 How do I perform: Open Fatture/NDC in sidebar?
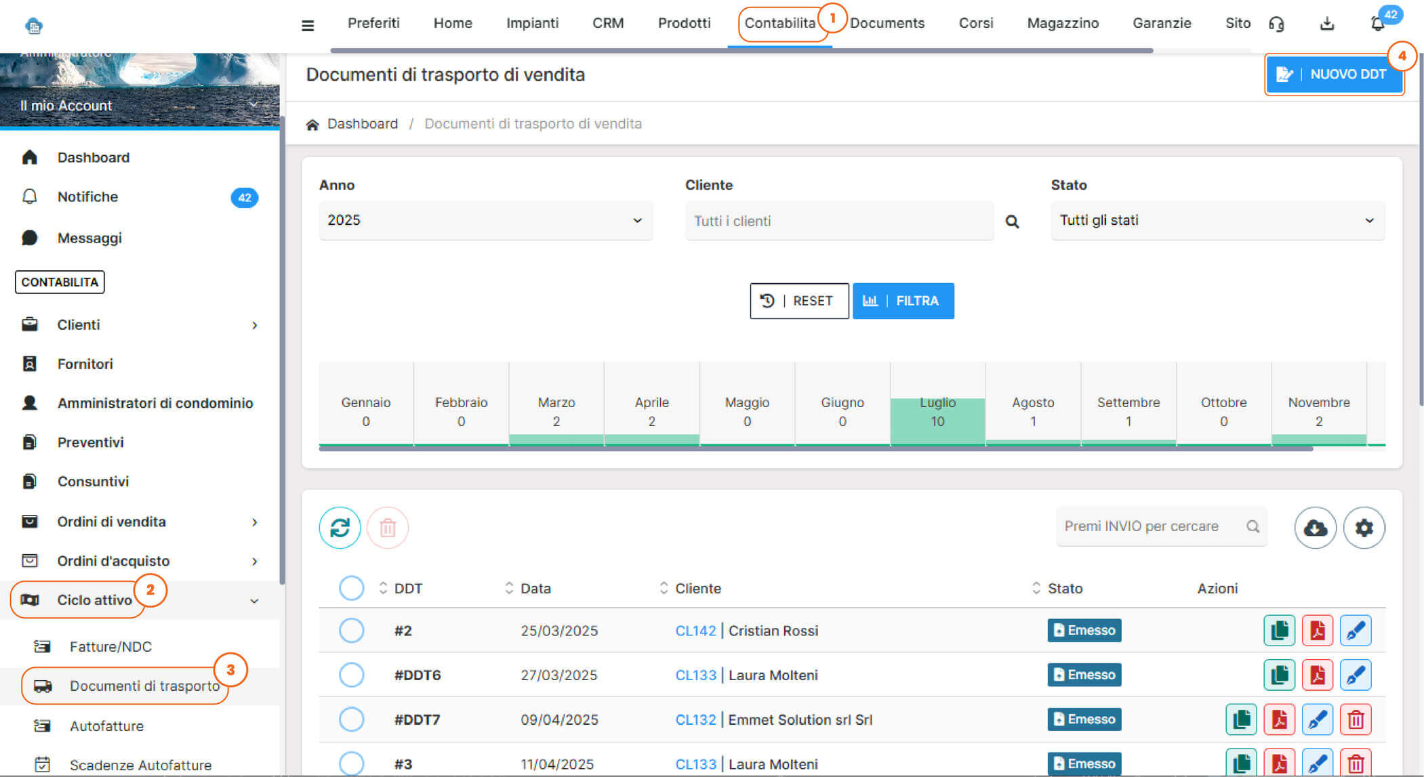click(x=110, y=646)
